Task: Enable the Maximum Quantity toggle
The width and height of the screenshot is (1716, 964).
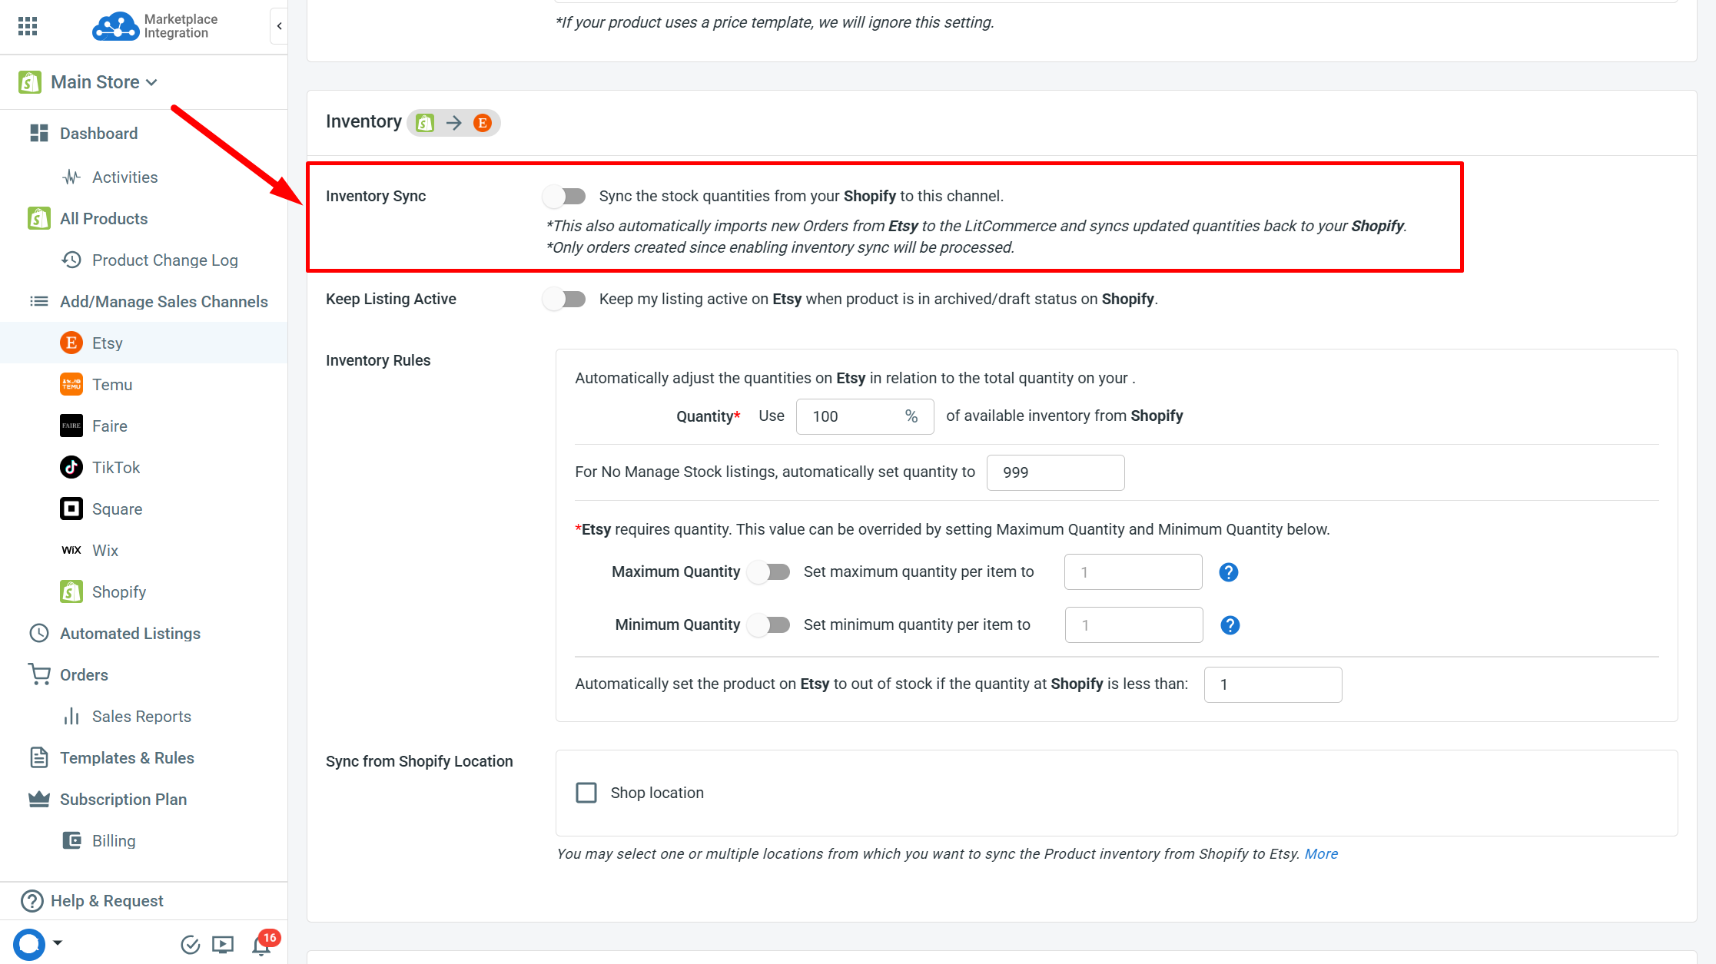Action: 769,572
